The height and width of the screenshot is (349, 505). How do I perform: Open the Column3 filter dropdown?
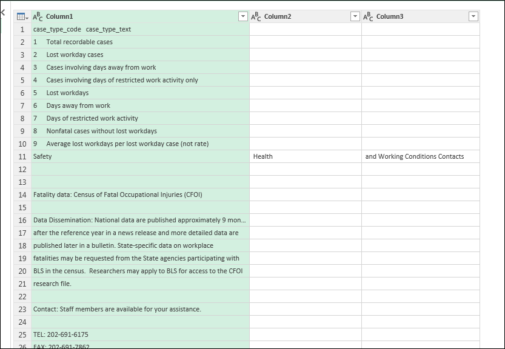[x=473, y=16]
